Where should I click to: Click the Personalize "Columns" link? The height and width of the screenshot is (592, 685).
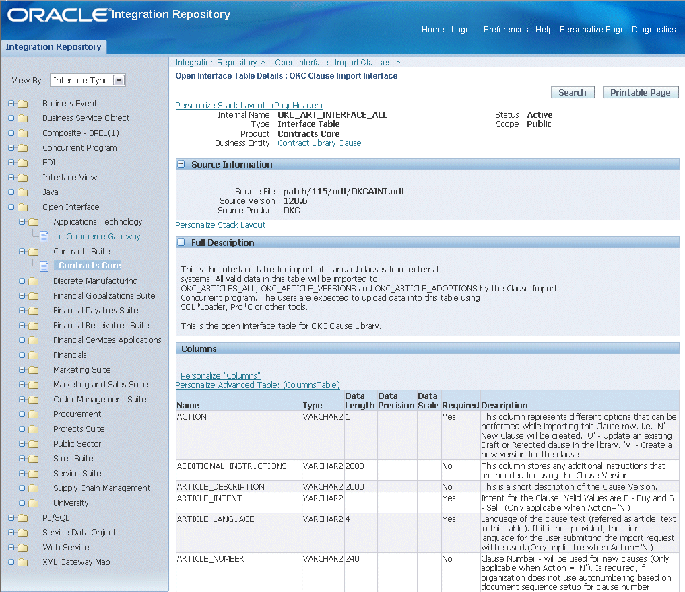point(221,375)
